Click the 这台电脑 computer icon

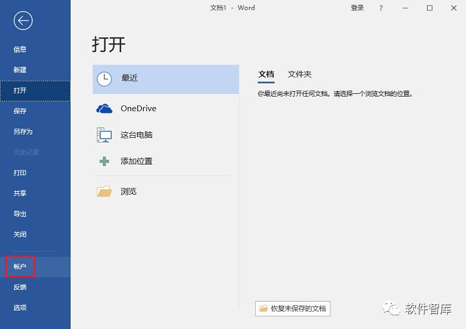(104, 135)
